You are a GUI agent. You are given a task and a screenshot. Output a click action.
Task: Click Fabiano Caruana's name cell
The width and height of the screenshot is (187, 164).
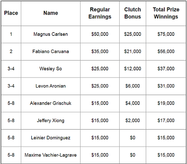51,51
